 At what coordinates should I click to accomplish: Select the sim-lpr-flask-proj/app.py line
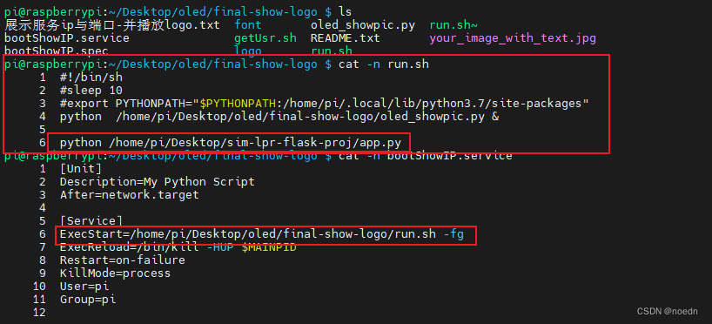231,143
